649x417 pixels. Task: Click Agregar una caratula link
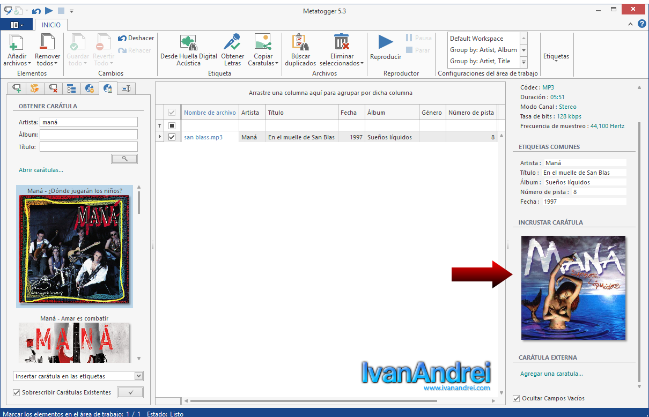(551, 374)
